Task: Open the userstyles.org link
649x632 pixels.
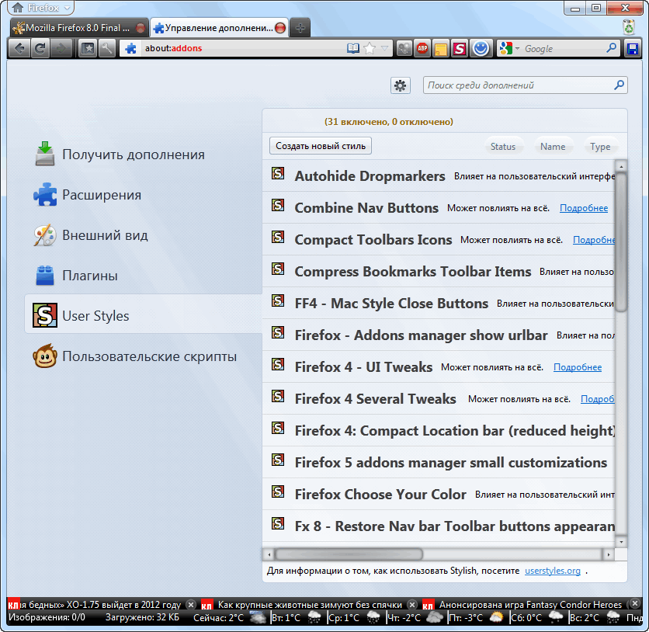Action: tap(552, 571)
